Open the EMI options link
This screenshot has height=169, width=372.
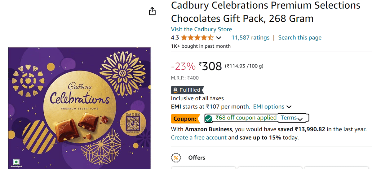tap(268, 107)
